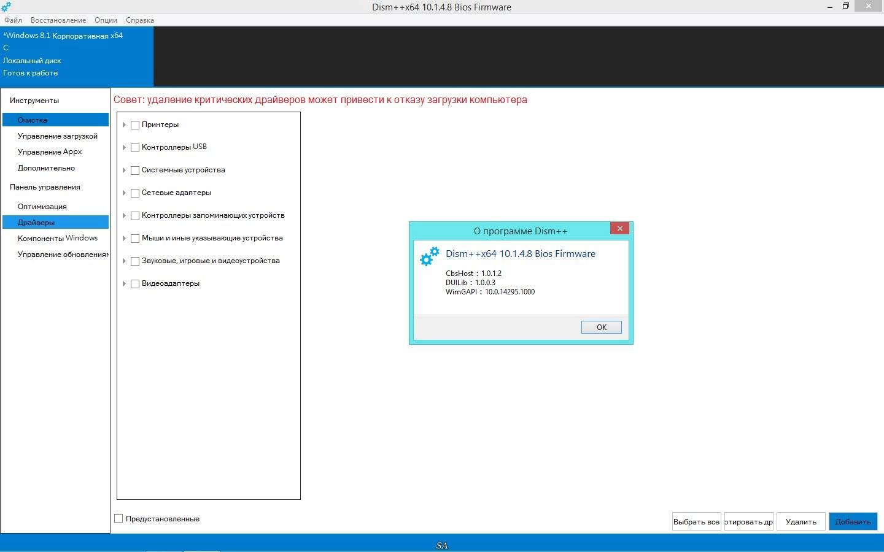Expand Системные устройства node arrow
Image resolution: width=884 pixels, height=552 pixels.
(x=124, y=171)
